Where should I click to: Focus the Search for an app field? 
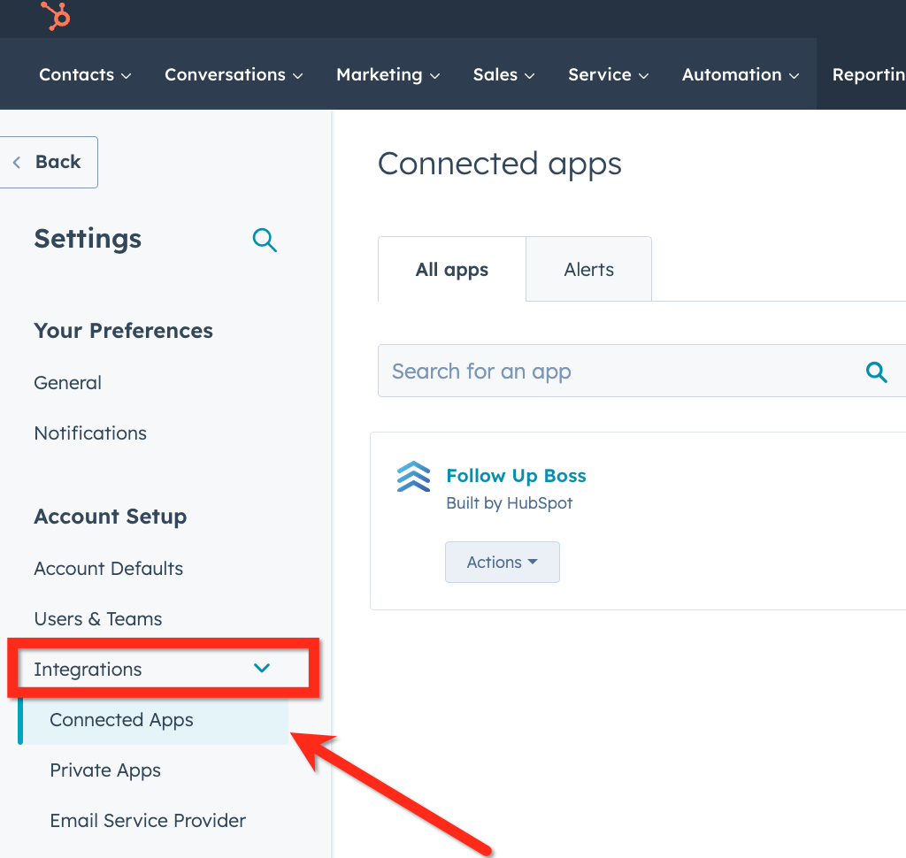pyautogui.click(x=641, y=371)
